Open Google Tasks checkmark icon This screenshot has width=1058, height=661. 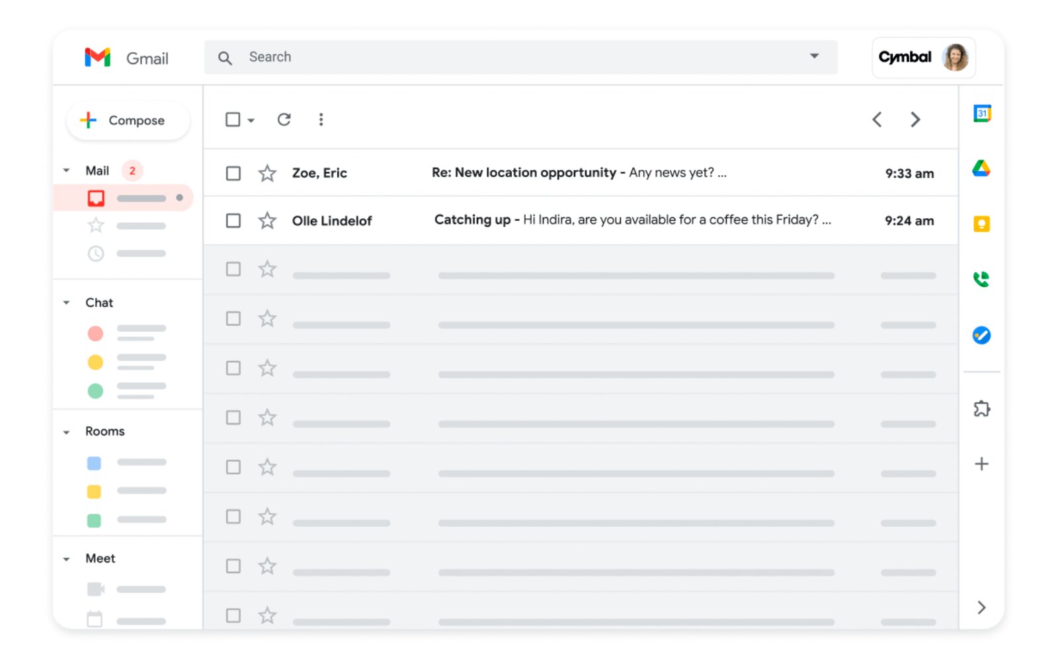coord(981,335)
